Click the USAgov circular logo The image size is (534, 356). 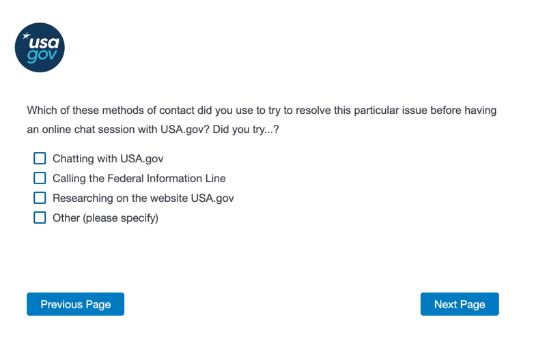(40, 48)
